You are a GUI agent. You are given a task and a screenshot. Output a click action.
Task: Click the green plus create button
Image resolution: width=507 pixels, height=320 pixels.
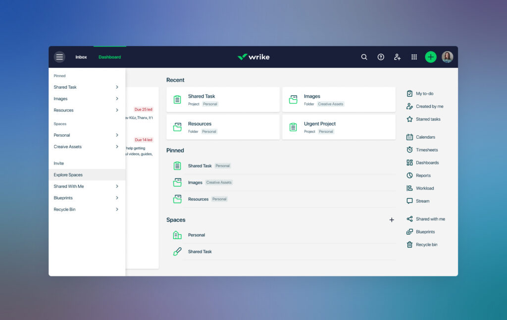point(431,57)
